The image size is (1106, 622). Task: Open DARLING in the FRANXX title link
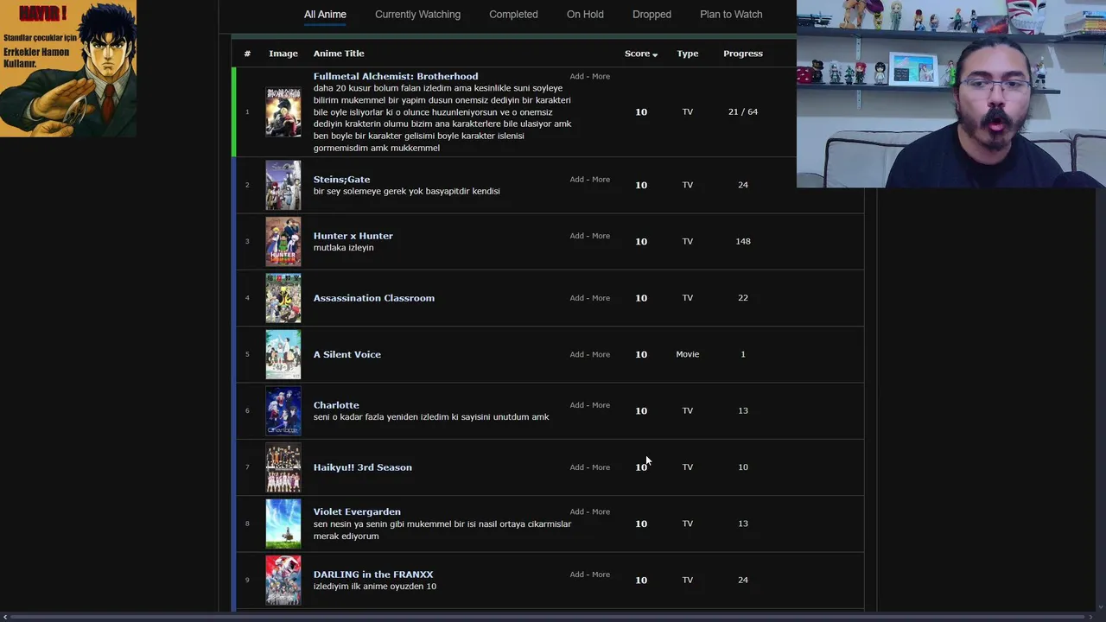[x=373, y=574]
